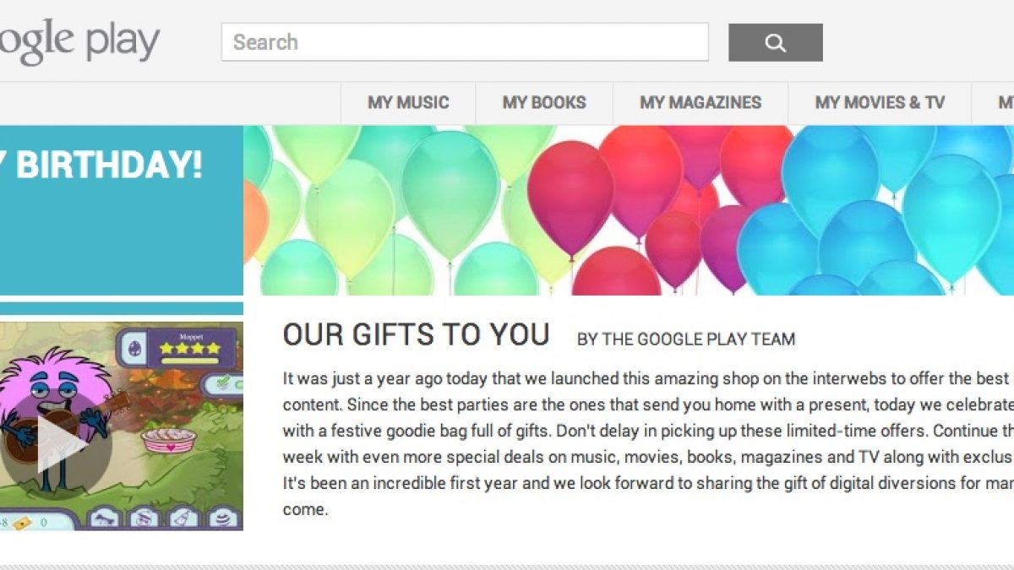Focus the Search text field

tap(465, 42)
